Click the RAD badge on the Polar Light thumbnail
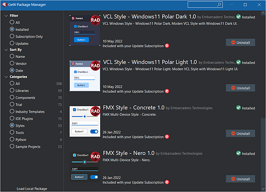This screenshot has width=266, height=192. 95,66
